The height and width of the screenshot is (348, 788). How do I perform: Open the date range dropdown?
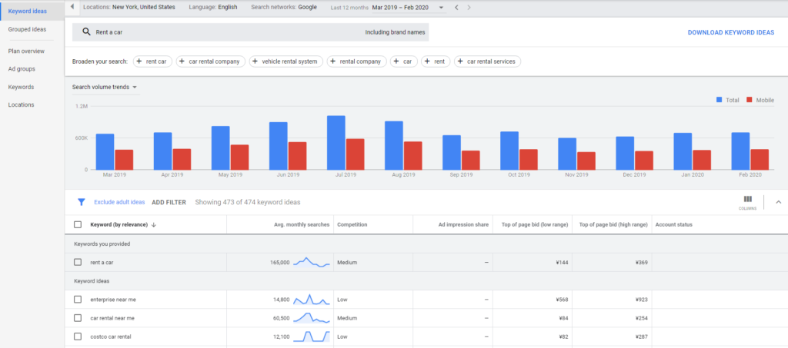click(441, 8)
